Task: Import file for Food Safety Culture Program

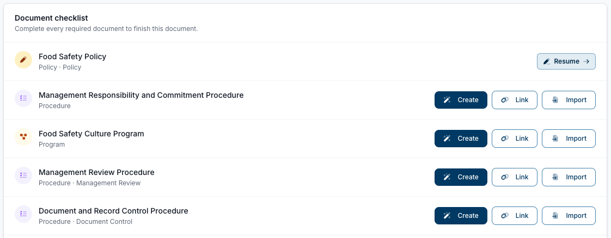Action: tap(569, 139)
